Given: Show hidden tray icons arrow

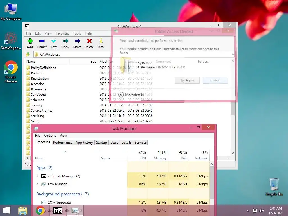Looking at the screenshot, I should [248, 211].
